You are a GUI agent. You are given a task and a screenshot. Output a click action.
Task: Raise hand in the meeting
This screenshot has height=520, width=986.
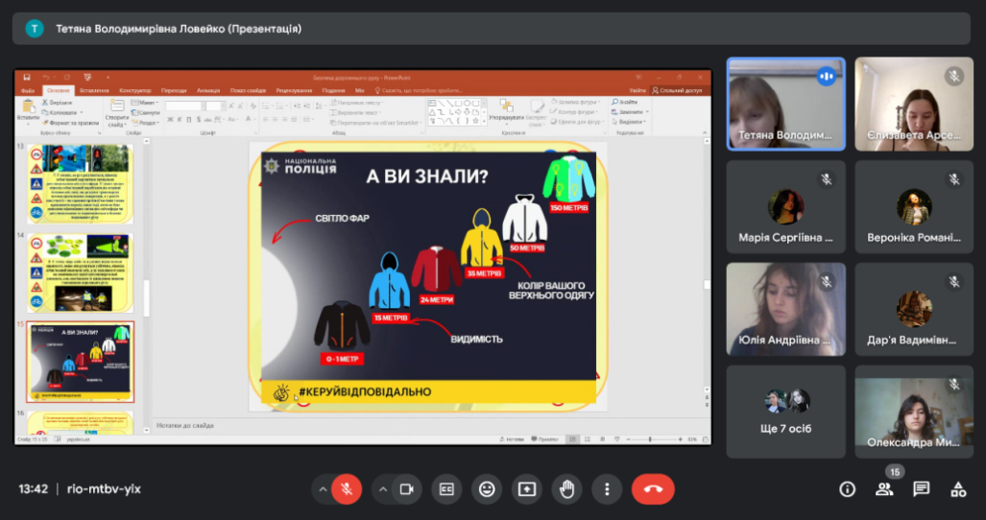pyautogui.click(x=567, y=489)
